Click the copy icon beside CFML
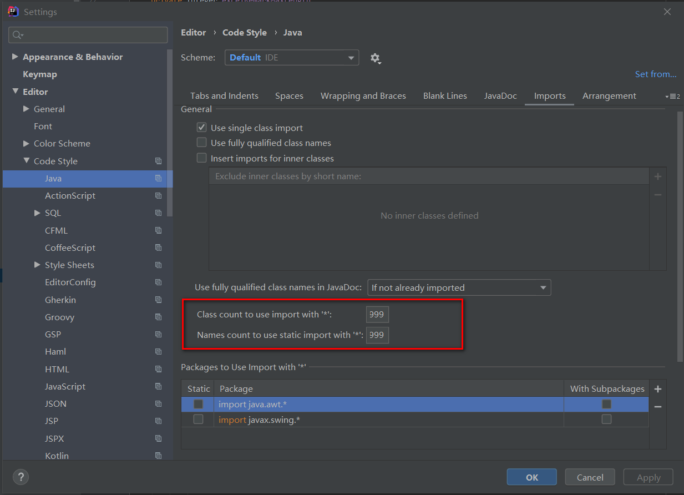 point(159,230)
